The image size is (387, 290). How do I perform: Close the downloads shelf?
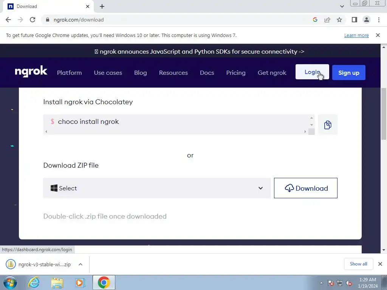(x=380, y=264)
